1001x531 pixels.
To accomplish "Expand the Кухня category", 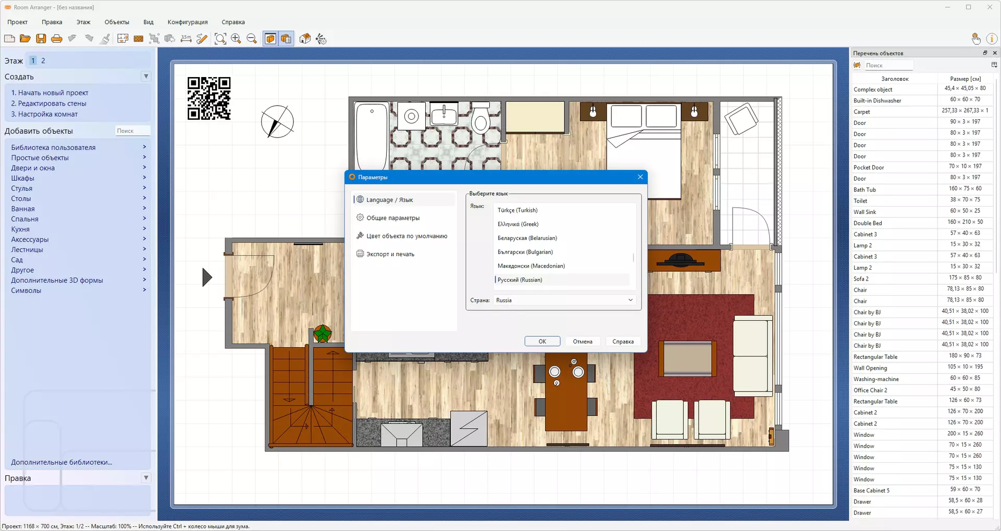I will 78,229.
